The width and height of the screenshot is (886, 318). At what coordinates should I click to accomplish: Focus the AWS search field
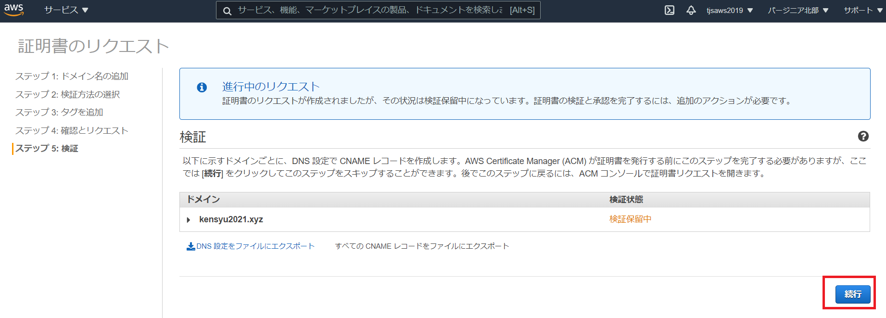378,10
